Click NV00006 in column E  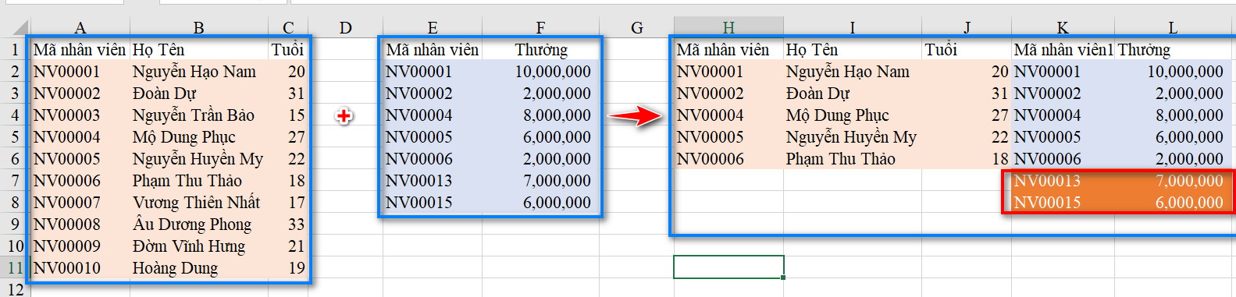433,159
